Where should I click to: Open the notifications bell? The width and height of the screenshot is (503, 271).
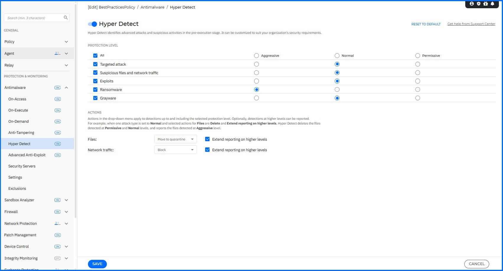[x=493, y=4]
